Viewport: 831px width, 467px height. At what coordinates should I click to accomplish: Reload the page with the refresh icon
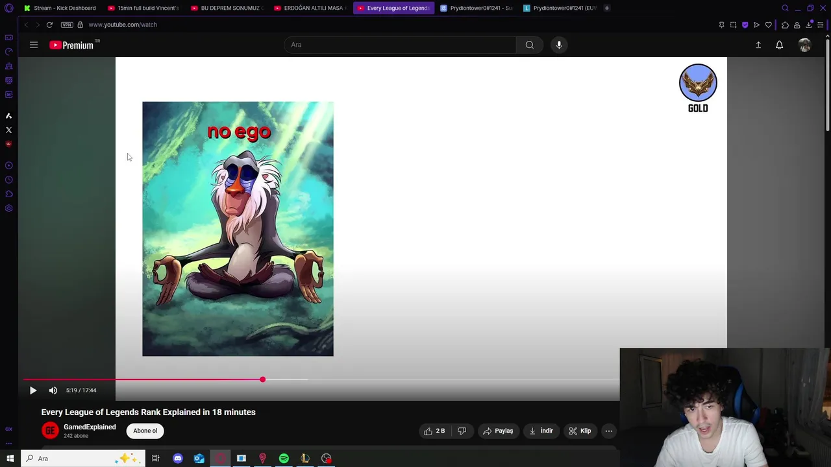[49, 25]
